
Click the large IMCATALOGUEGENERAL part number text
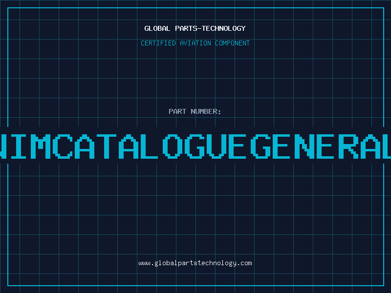pos(195,146)
